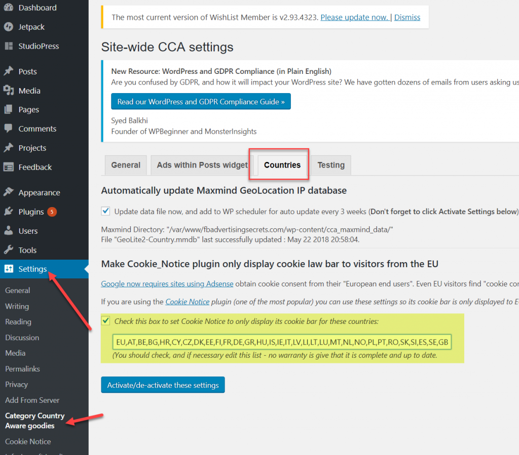The width and height of the screenshot is (519, 455).
Task: Open Discussion settings submenu
Action: tap(22, 338)
